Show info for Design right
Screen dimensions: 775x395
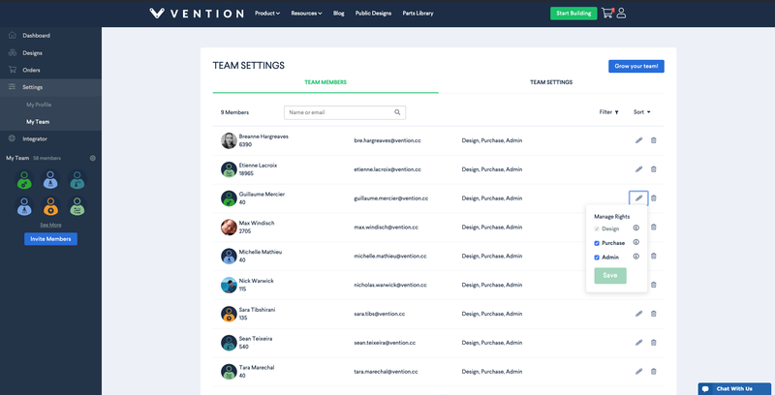click(x=636, y=228)
